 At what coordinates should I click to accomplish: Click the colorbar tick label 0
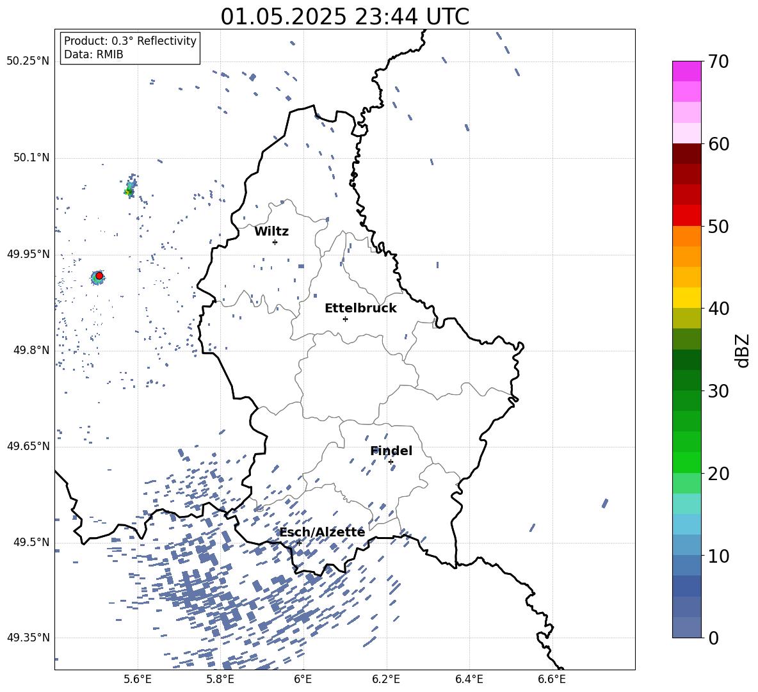point(713,638)
